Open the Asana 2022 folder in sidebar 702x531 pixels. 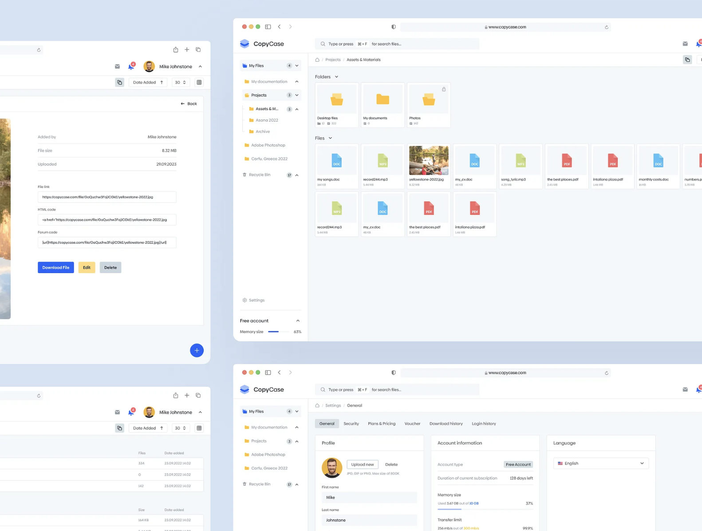click(266, 120)
